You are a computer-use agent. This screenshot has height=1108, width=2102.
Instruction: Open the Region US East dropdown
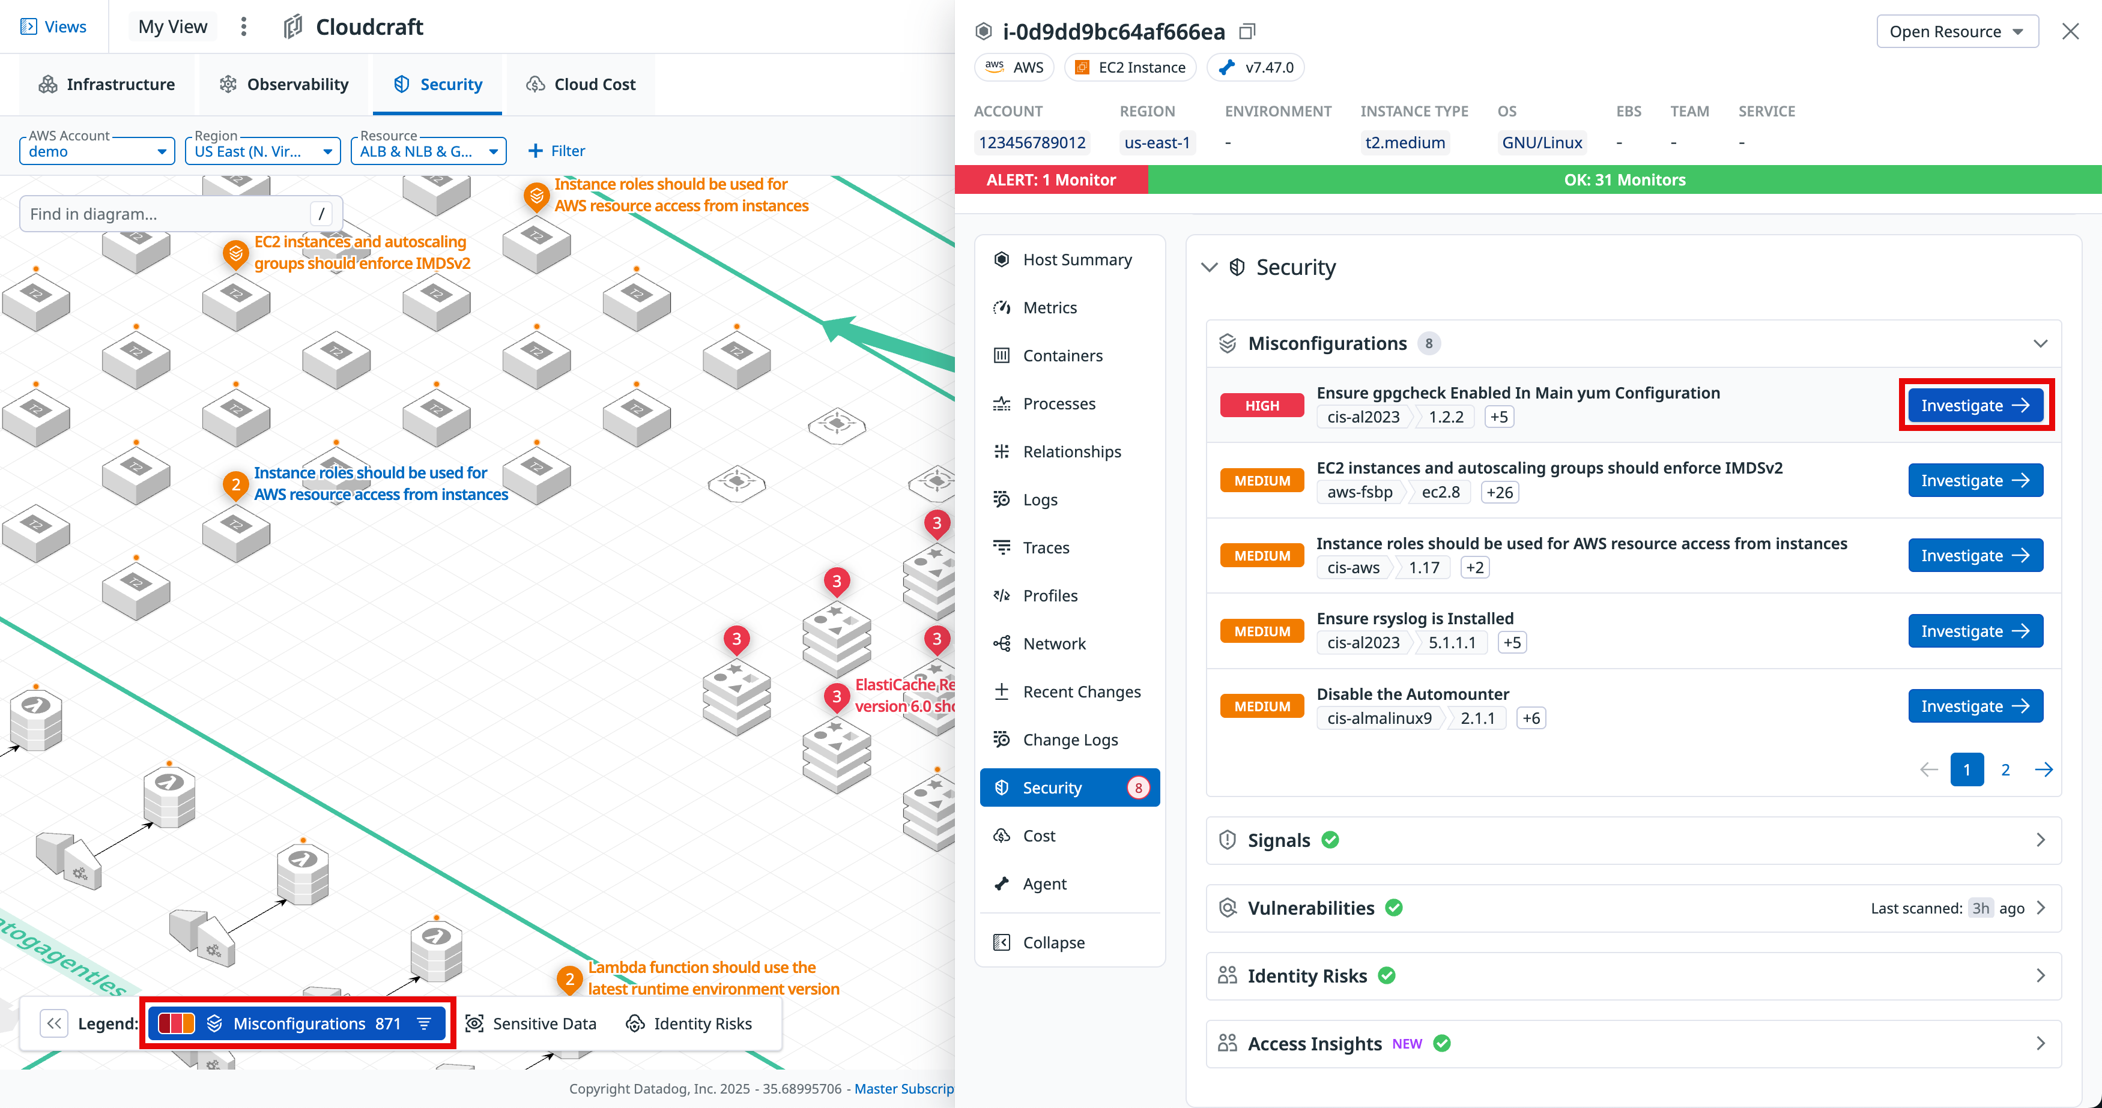click(x=263, y=151)
